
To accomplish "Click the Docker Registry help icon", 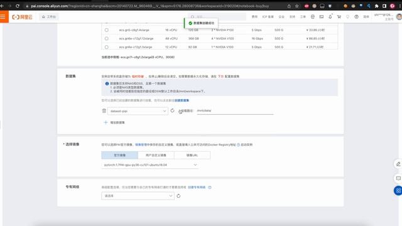I will [239, 144].
